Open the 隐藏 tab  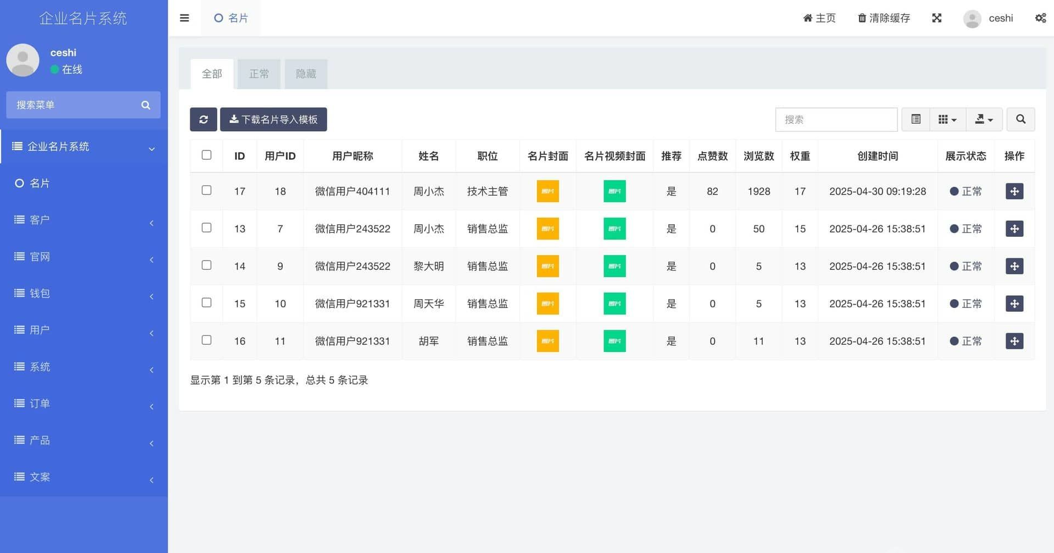pos(305,73)
